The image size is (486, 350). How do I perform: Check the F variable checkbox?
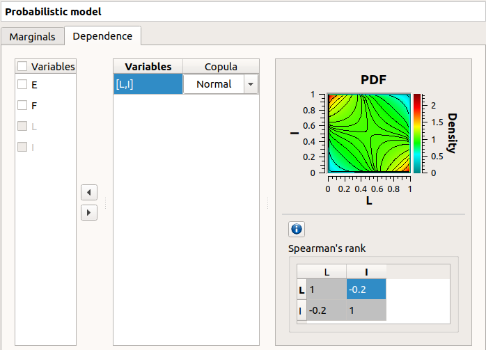point(23,106)
